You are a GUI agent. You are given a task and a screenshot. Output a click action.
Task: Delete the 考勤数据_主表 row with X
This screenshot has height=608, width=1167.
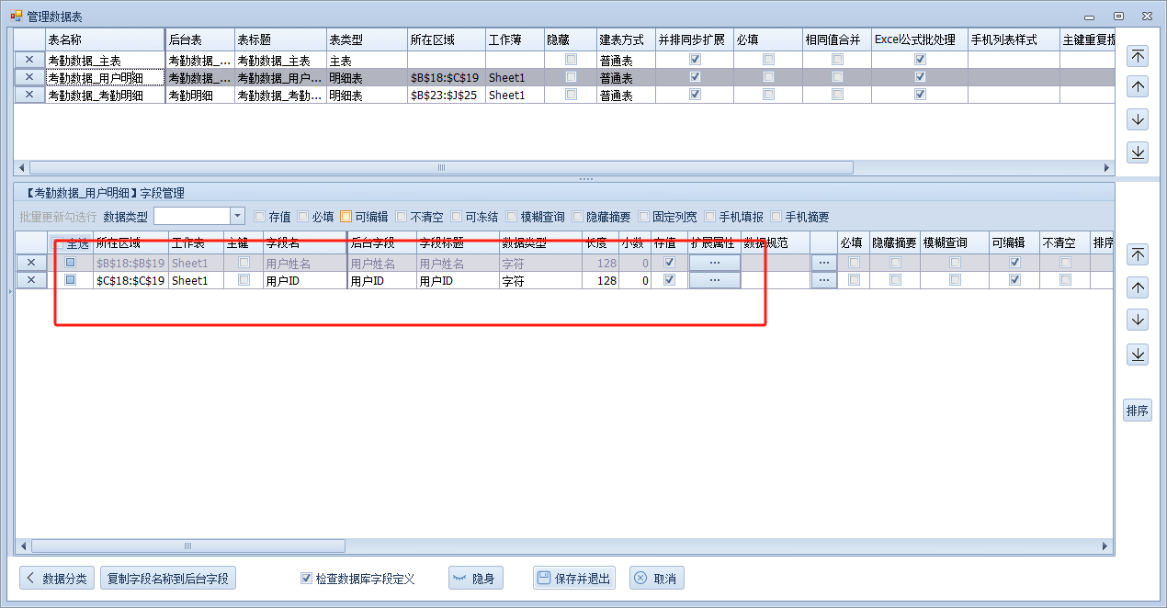pos(29,60)
